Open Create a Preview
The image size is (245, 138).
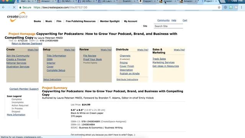(16, 59)
